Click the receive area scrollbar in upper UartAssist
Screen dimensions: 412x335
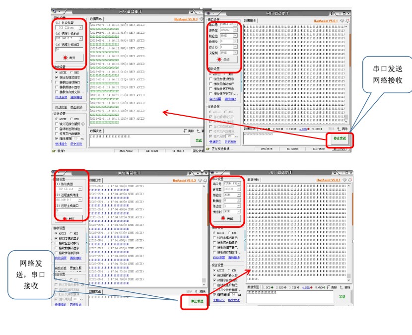[346, 74]
